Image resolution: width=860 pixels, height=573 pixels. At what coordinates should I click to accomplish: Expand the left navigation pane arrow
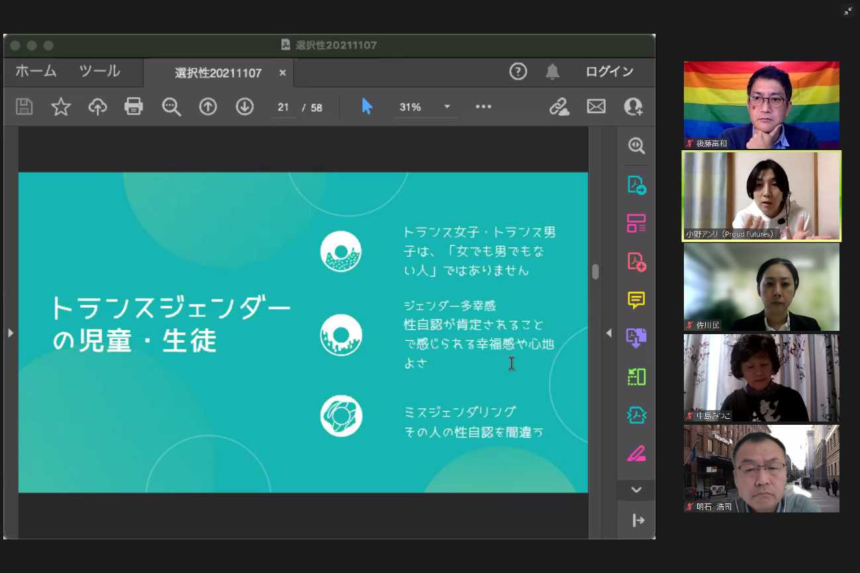pos(10,333)
